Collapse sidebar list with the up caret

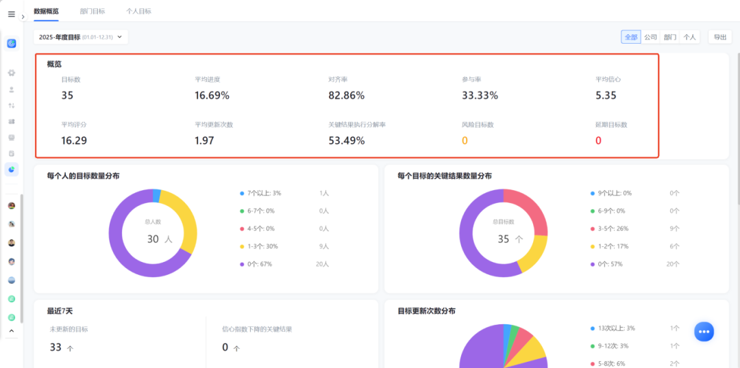tap(12, 331)
